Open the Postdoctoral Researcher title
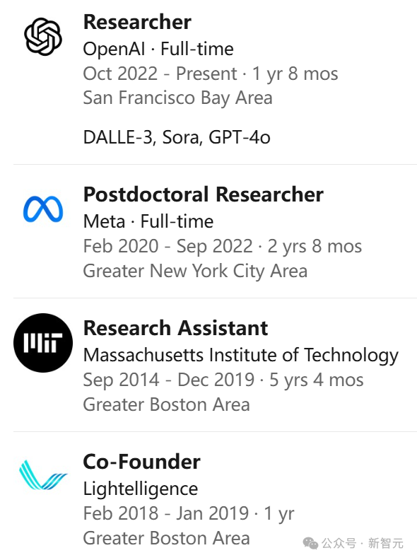The height and width of the screenshot is (560, 417). pos(203,194)
